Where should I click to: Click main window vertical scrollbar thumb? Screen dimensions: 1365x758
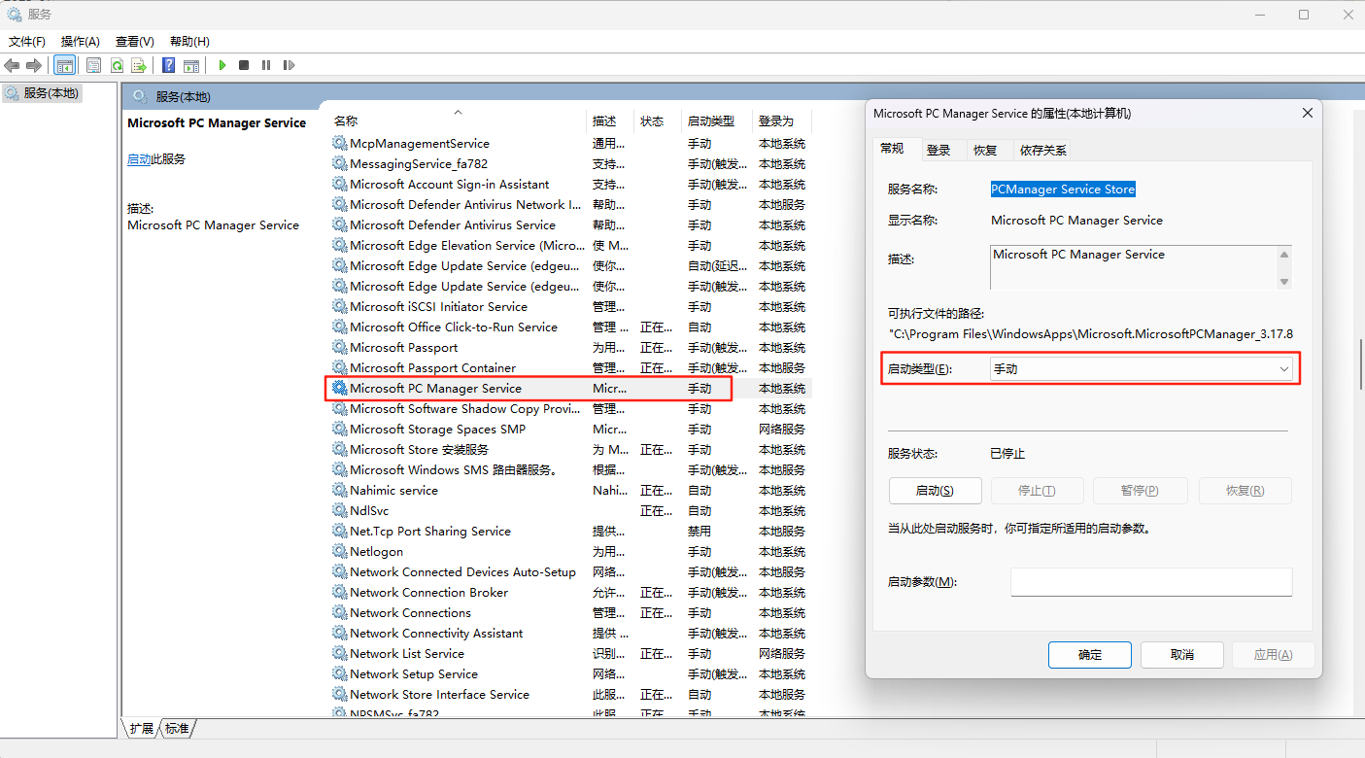pyautogui.click(x=1359, y=366)
